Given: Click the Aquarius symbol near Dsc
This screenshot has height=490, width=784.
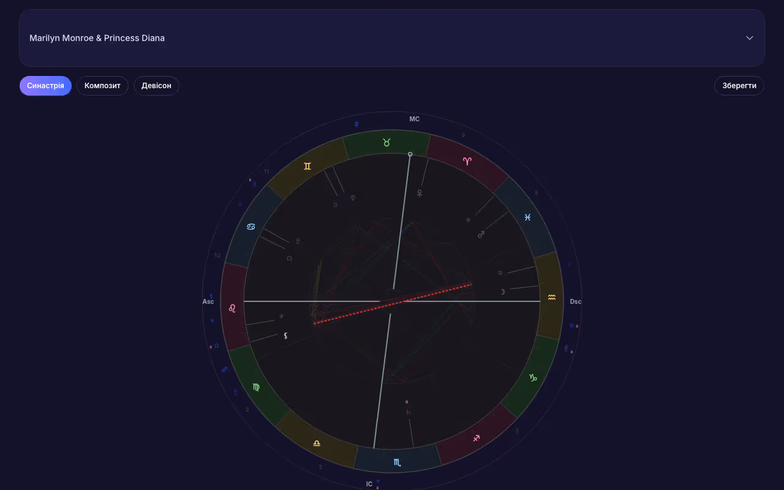Looking at the screenshot, I should point(552,297).
